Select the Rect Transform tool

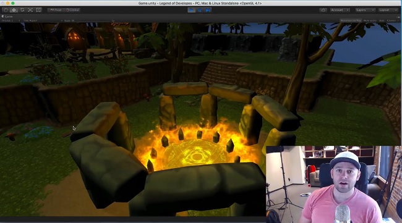pos(38,10)
